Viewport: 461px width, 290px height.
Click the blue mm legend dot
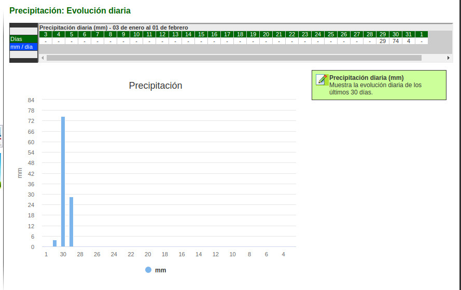tap(148, 270)
